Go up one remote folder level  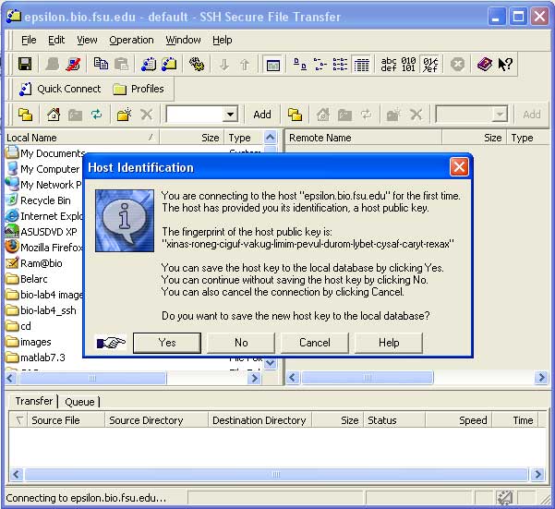[x=295, y=115]
